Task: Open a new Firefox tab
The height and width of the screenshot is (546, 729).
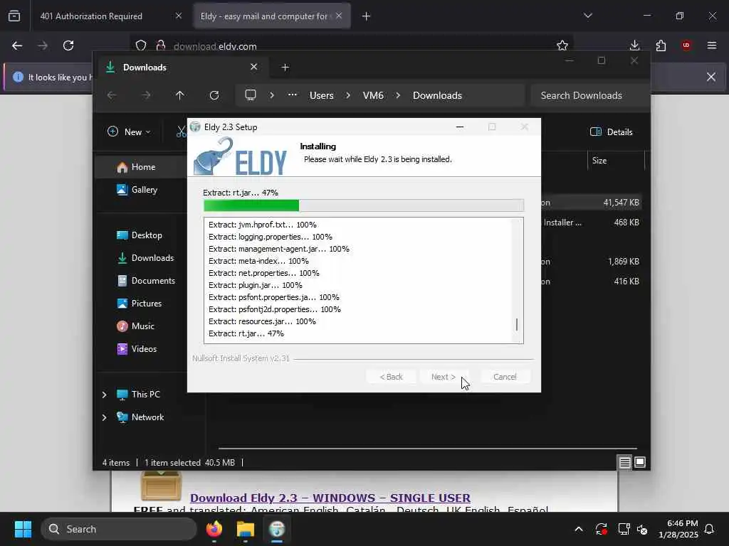Action: point(366,16)
